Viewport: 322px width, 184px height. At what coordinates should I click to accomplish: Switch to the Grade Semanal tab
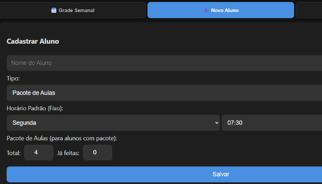coord(73,10)
